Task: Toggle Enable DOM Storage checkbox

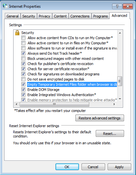Action: (23, 90)
